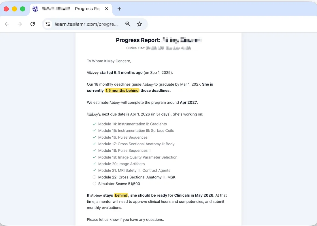Toggle the Module 19 Image Quality checkmark

click(x=94, y=157)
